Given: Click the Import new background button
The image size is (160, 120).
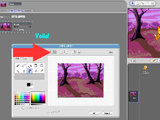Looking at the screenshot, I should pos(21,17).
